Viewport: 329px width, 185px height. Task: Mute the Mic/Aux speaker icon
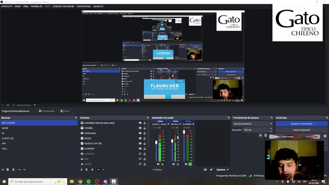[173, 164]
